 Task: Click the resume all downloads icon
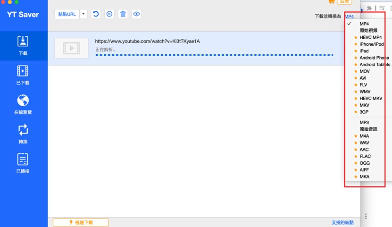[96, 14]
